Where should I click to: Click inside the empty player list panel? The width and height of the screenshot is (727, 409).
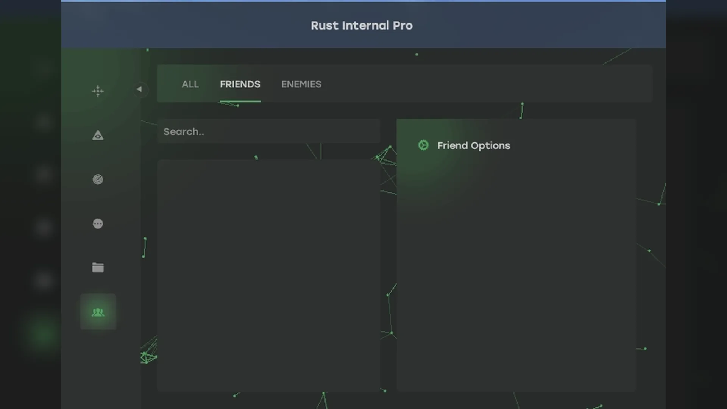point(268,275)
